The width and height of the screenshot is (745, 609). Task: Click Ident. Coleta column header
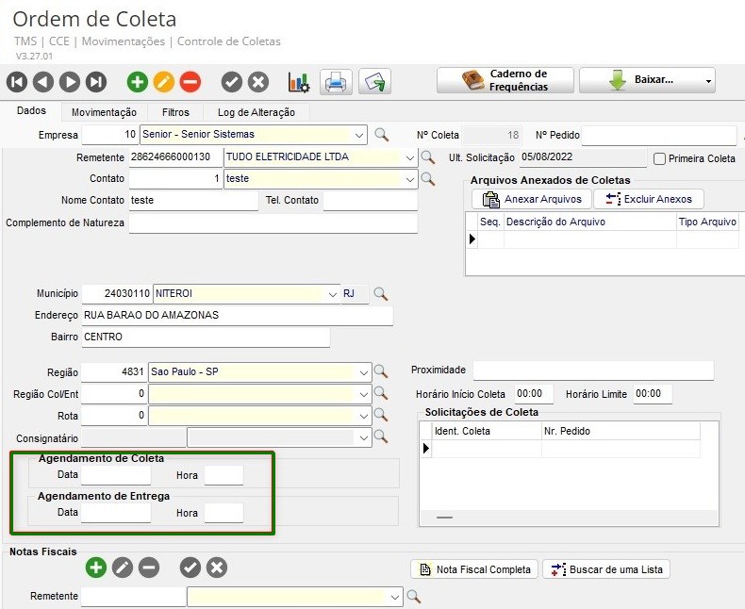pyautogui.click(x=487, y=432)
